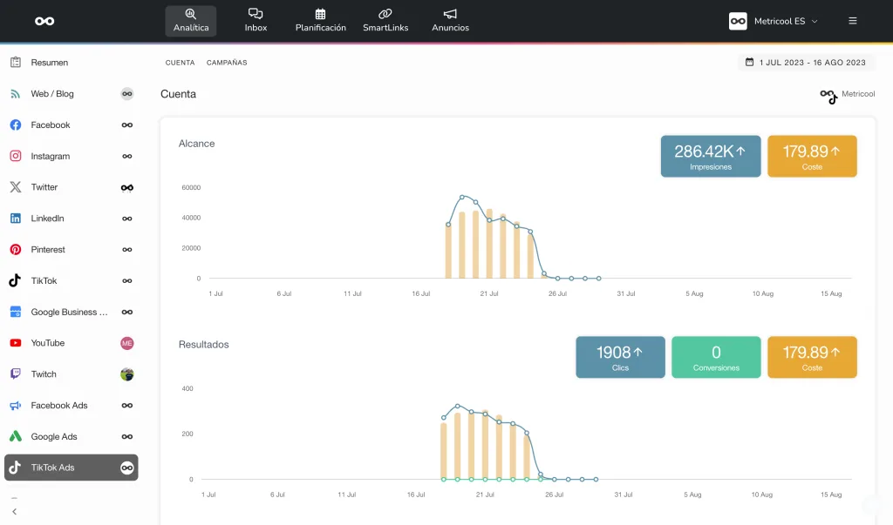The image size is (893, 525).
Task: Expand the Metricool ES brand dropdown
Action: [774, 21]
